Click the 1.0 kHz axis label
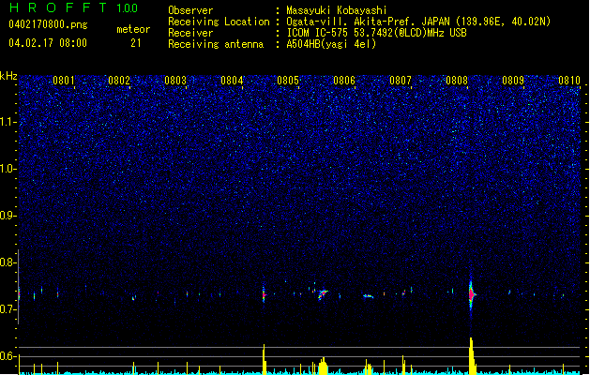 8,169
